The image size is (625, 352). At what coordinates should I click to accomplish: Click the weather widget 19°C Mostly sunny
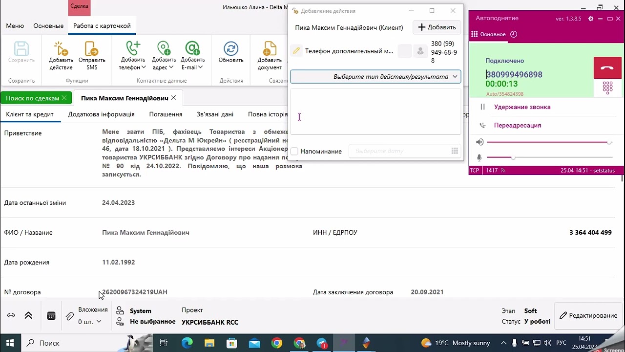456,343
